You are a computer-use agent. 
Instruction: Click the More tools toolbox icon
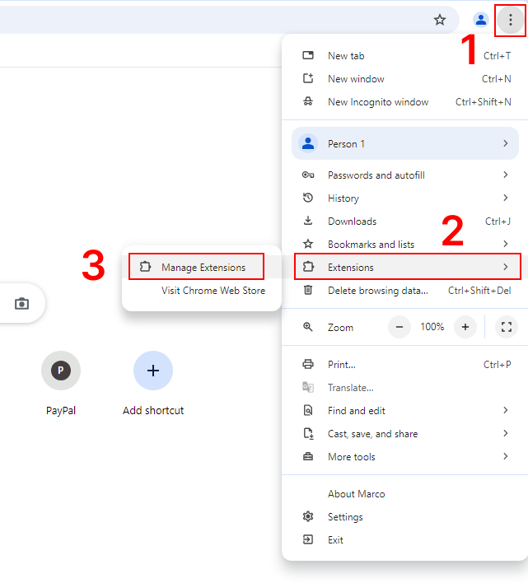click(308, 456)
